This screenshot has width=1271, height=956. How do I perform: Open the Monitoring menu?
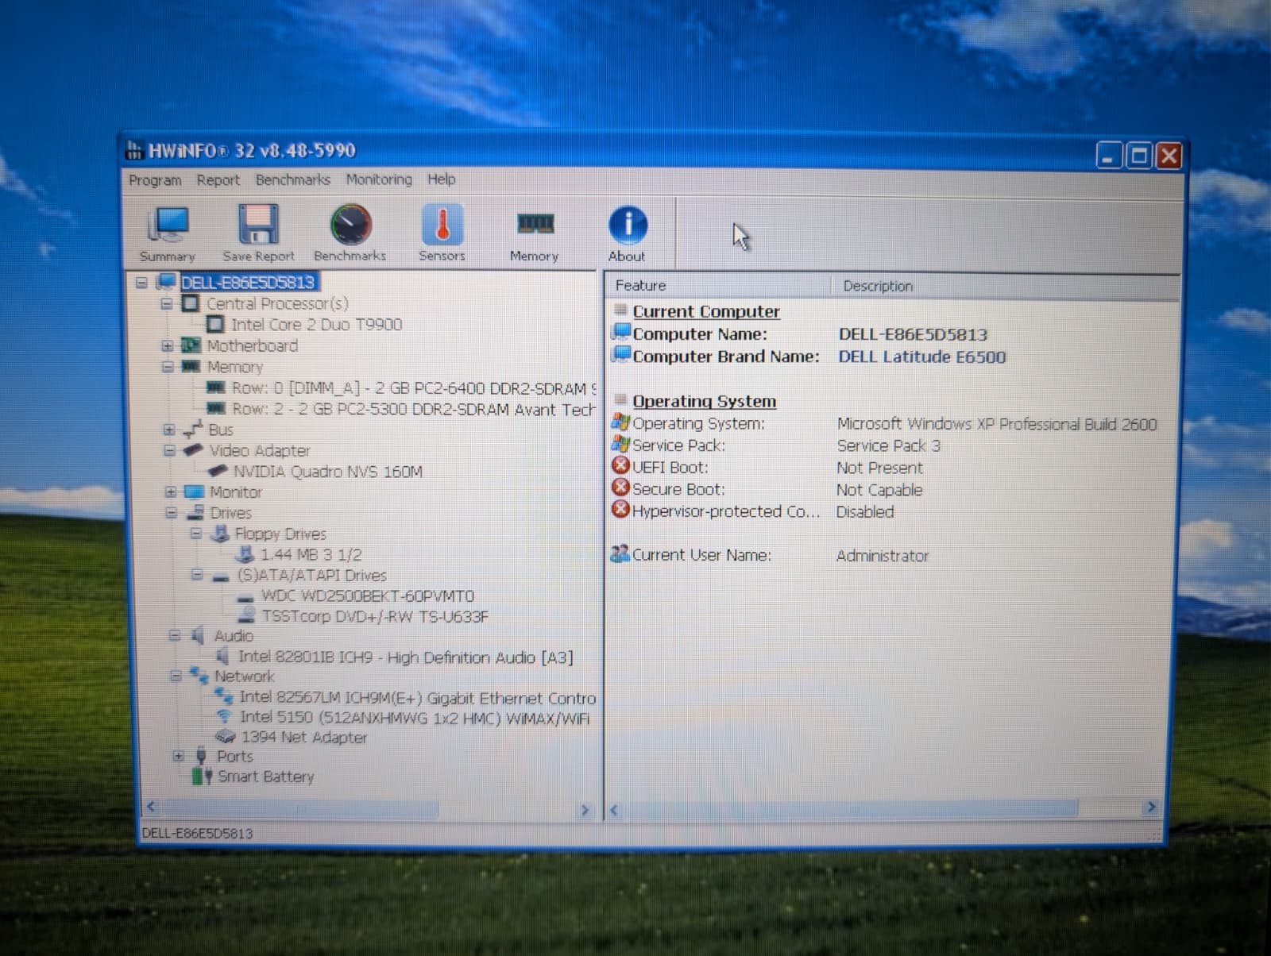[379, 179]
